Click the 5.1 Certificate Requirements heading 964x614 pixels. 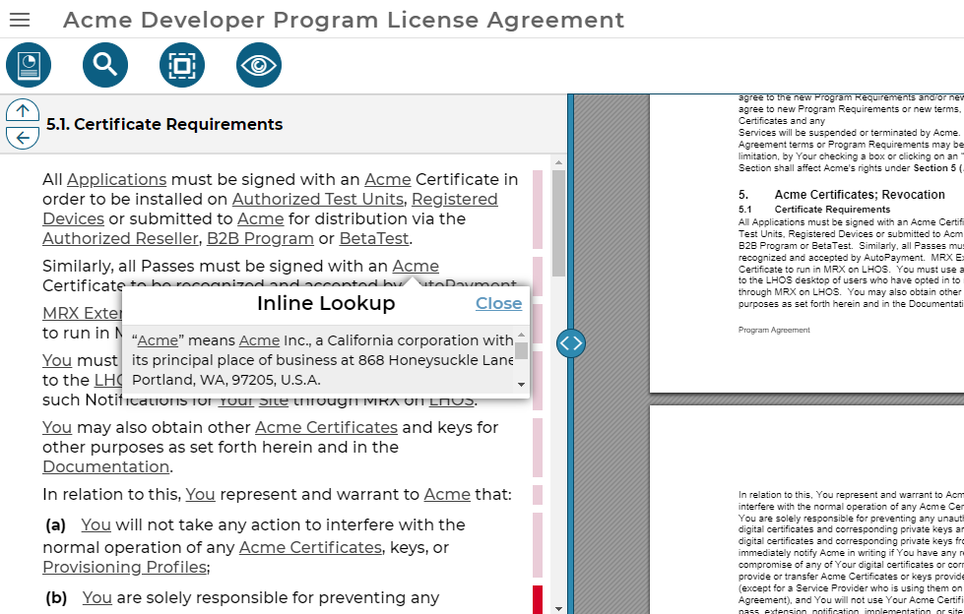[x=162, y=125]
